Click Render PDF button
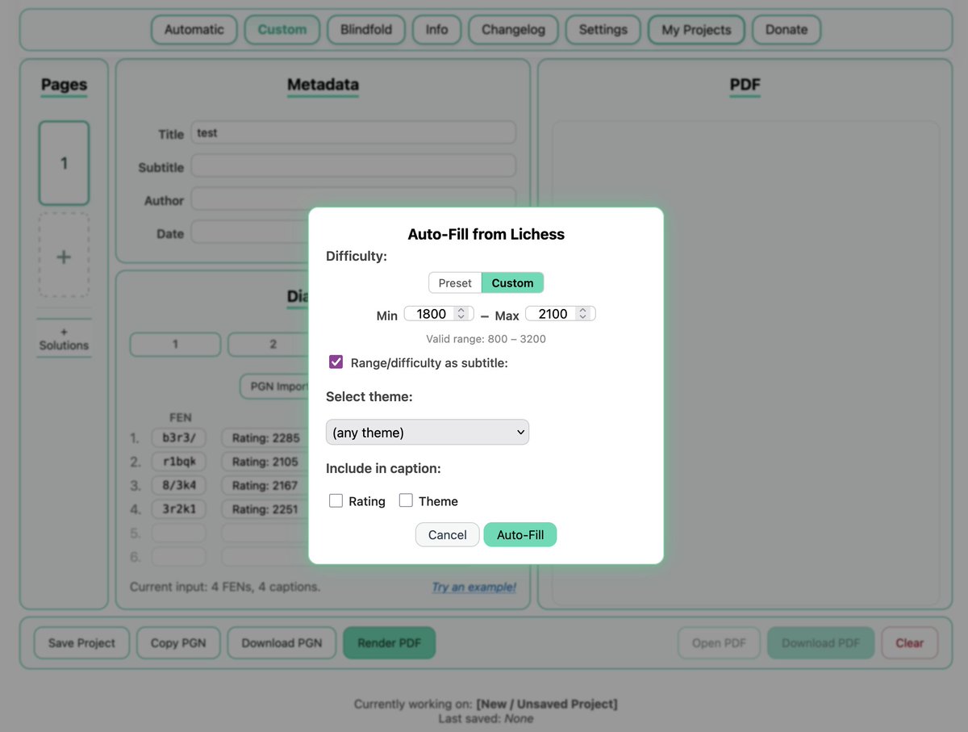 click(389, 643)
